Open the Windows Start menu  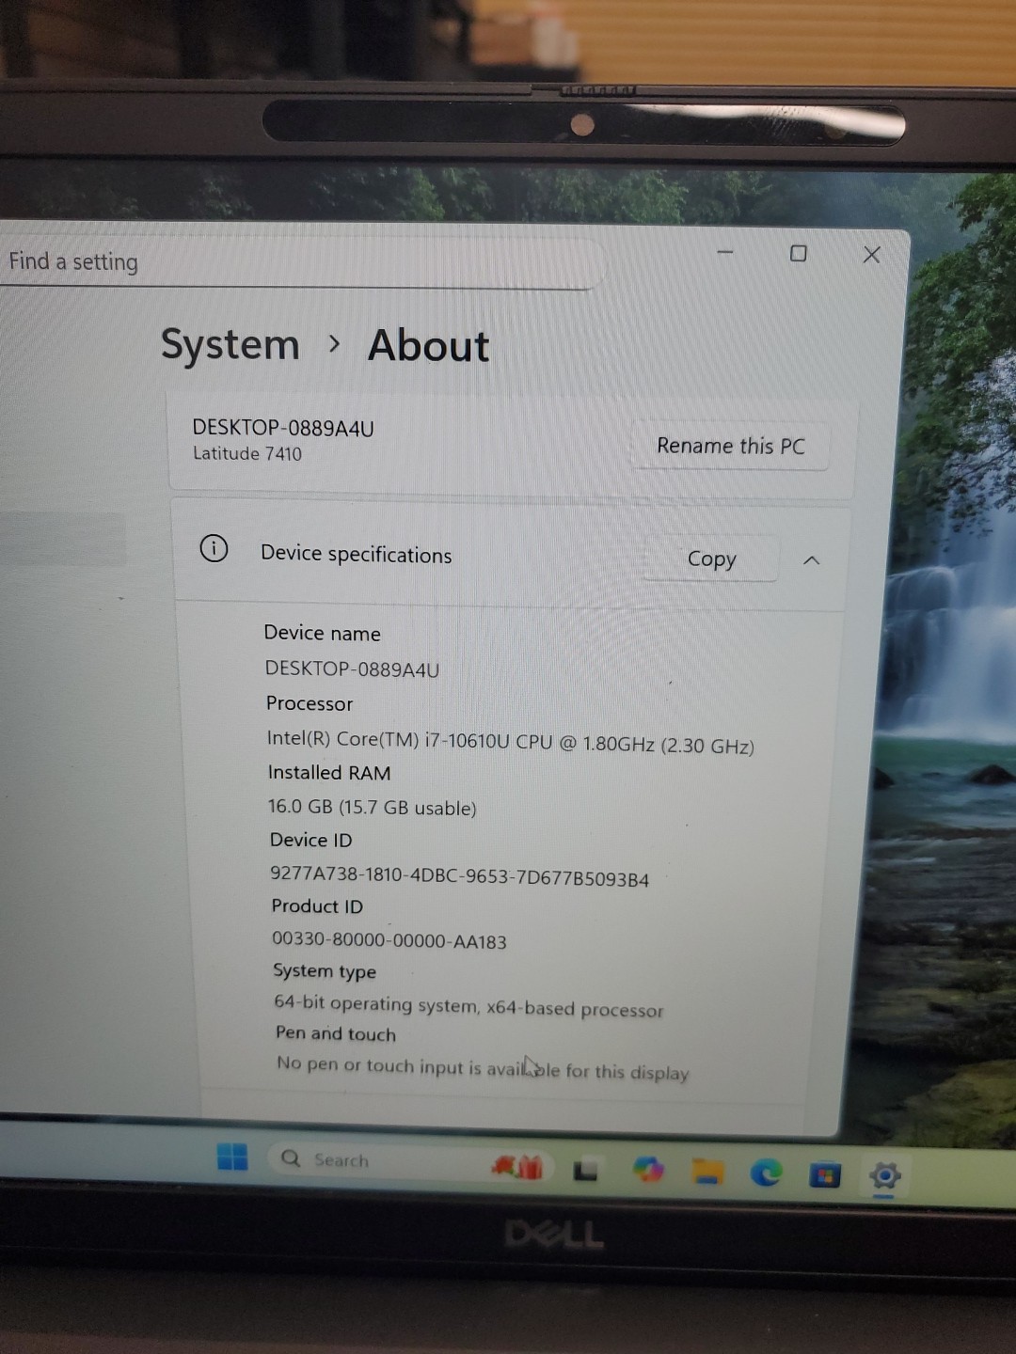(x=232, y=1157)
